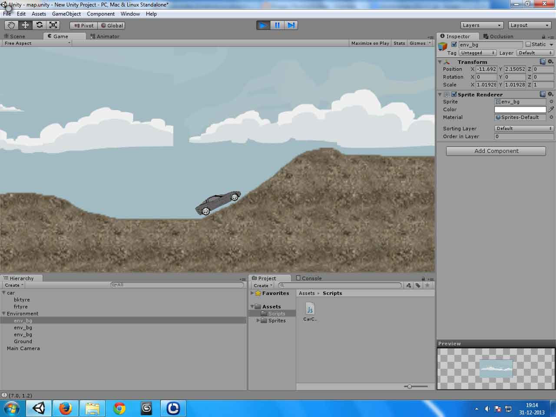The width and height of the screenshot is (556, 417).
Task: Search by label icon in Project panel
Action: point(418,285)
